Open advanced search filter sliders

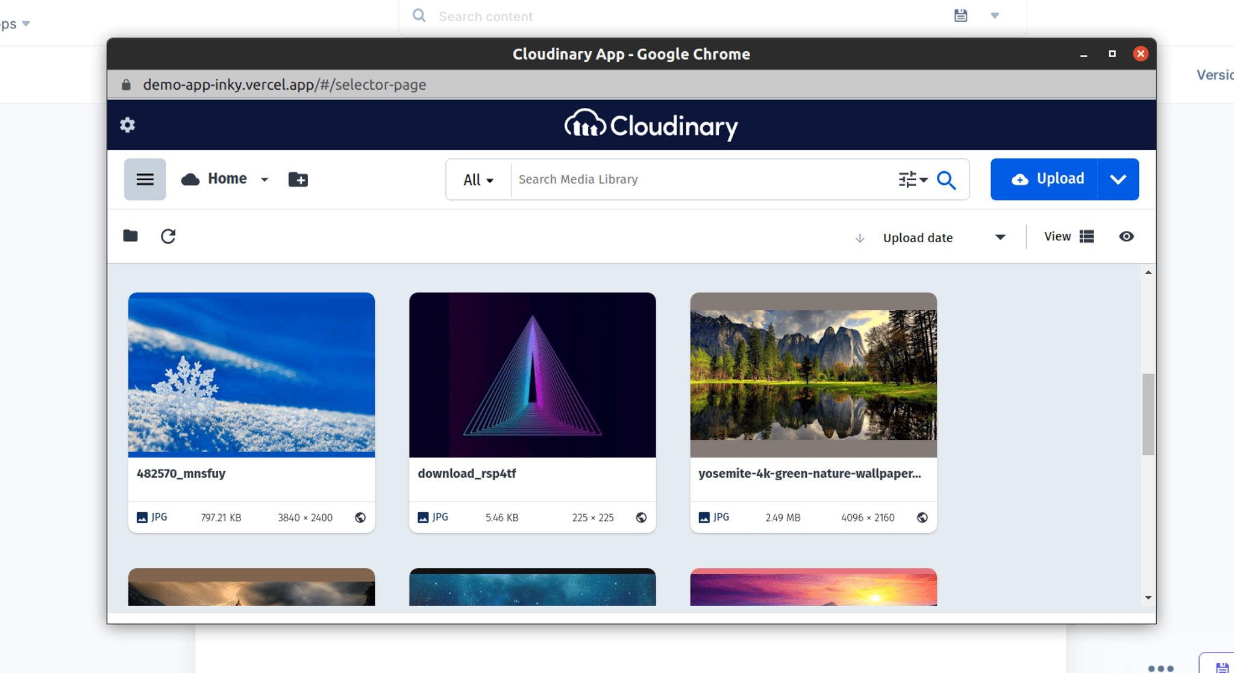(912, 179)
